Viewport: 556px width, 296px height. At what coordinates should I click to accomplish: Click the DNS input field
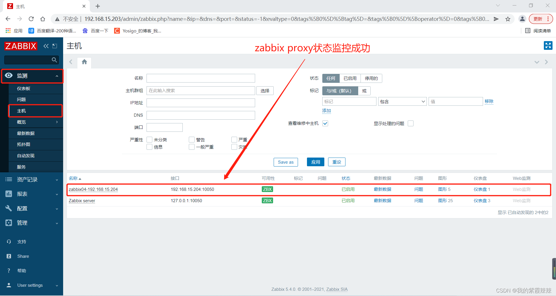tap(201, 115)
